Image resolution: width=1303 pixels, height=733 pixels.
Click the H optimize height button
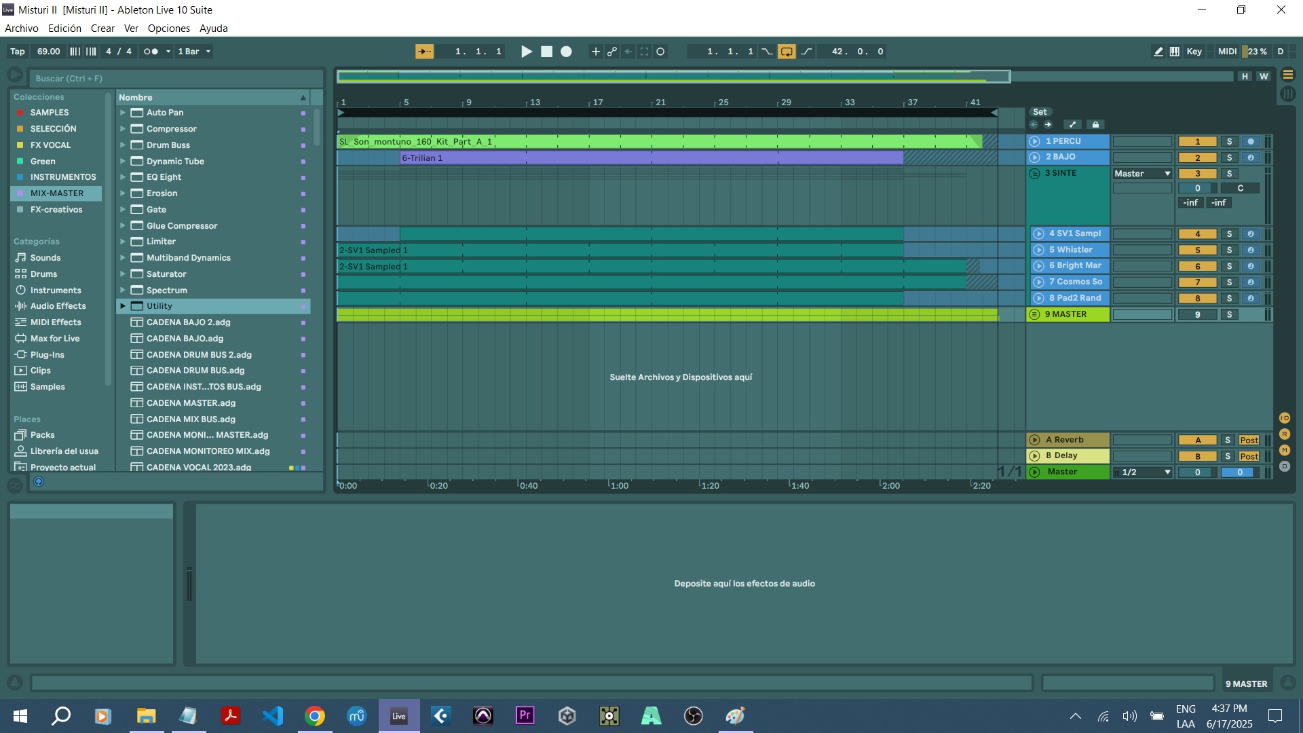pyautogui.click(x=1245, y=77)
